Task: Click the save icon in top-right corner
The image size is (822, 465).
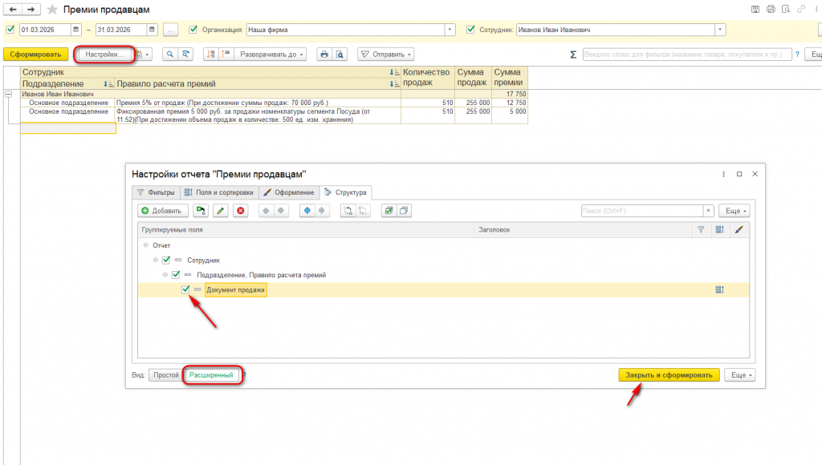Action: coord(755,9)
